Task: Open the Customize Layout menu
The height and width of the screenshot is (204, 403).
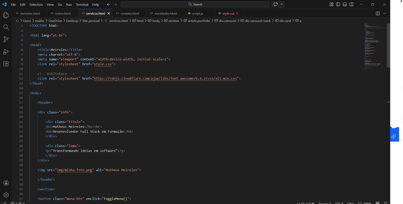Action: coord(331,4)
